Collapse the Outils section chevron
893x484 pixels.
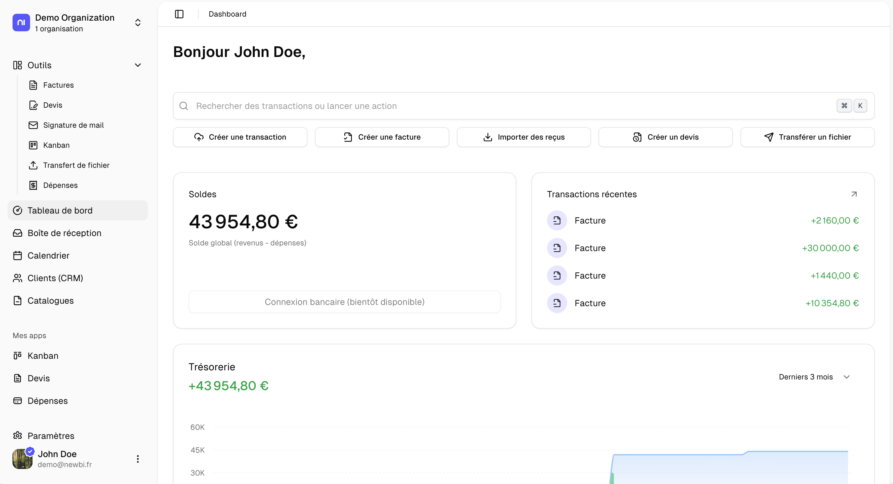pyautogui.click(x=138, y=65)
